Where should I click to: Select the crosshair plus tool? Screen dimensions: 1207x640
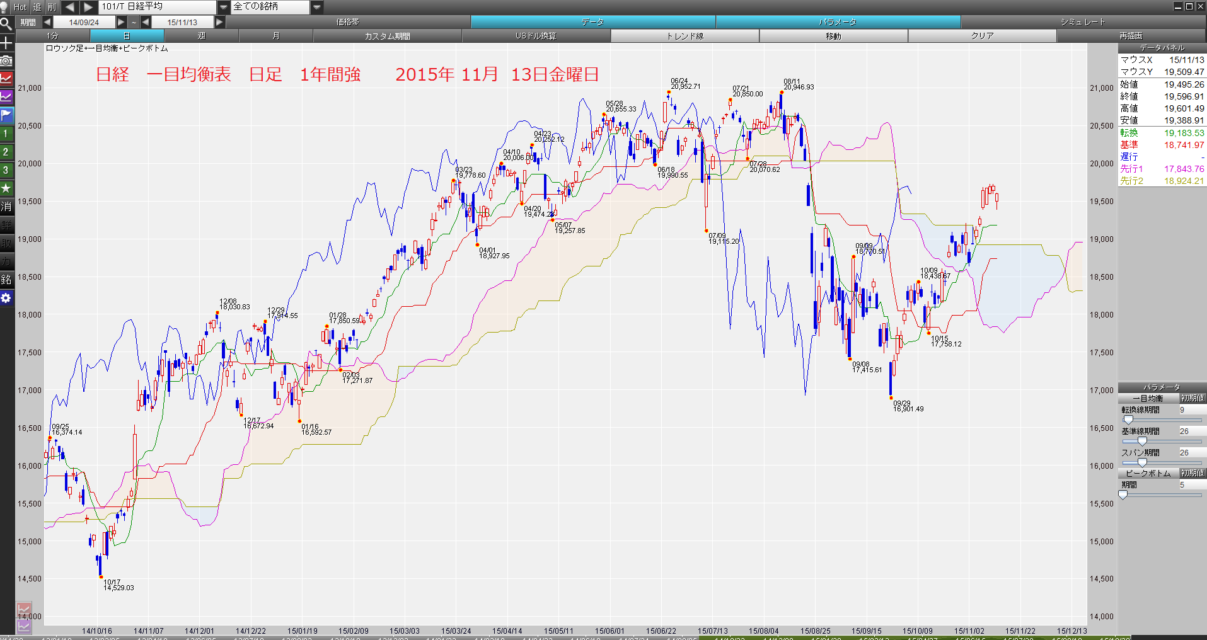(6, 43)
